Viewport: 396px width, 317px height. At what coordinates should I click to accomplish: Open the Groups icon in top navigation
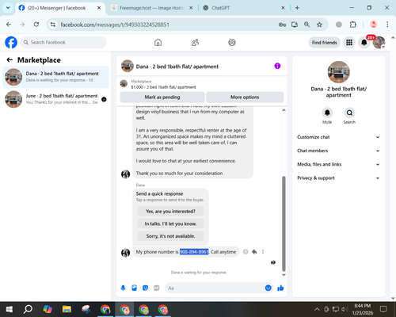click(232, 43)
